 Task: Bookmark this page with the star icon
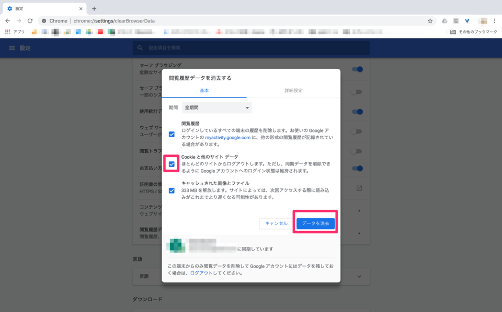point(430,21)
